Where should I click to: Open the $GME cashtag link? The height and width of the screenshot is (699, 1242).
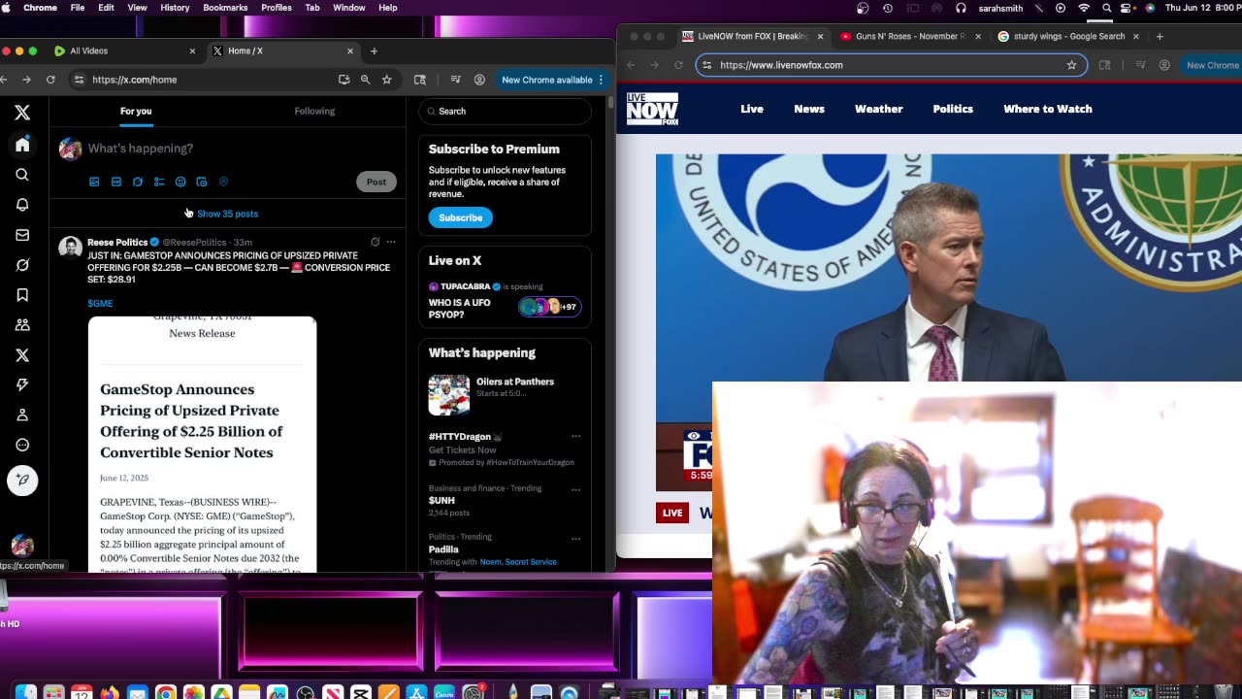[x=100, y=303]
